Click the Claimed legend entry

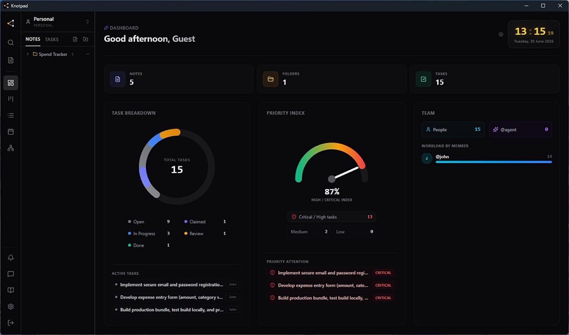click(x=205, y=221)
